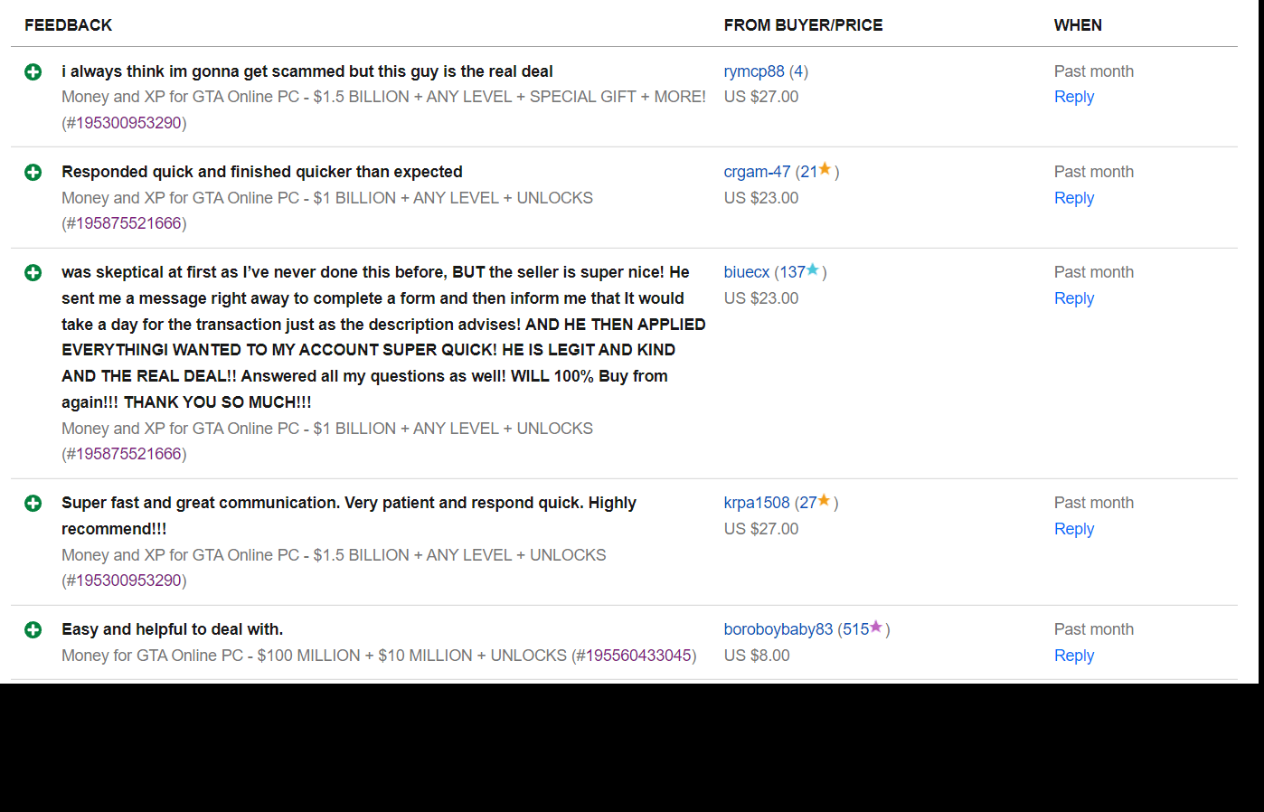Image resolution: width=1264 pixels, height=812 pixels.
Task: Reply to rymcp88's feedback
Action: click(1074, 97)
